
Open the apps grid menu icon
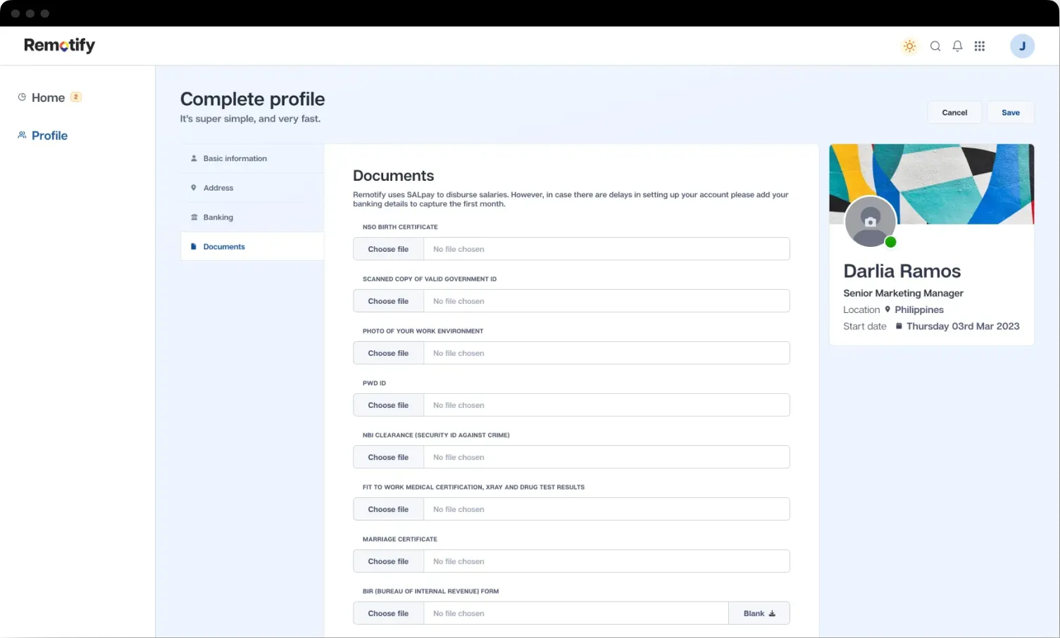pos(980,46)
